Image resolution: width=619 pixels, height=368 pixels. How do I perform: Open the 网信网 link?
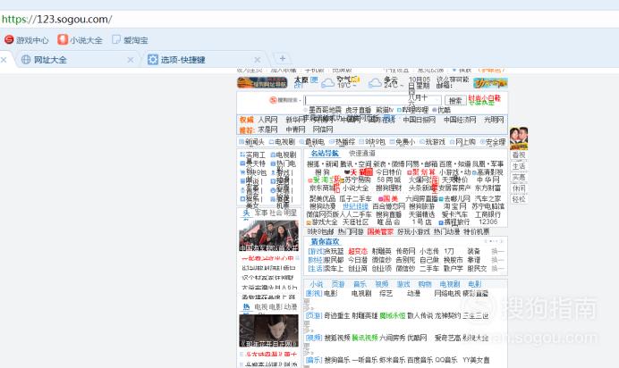pyautogui.click(x=323, y=130)
